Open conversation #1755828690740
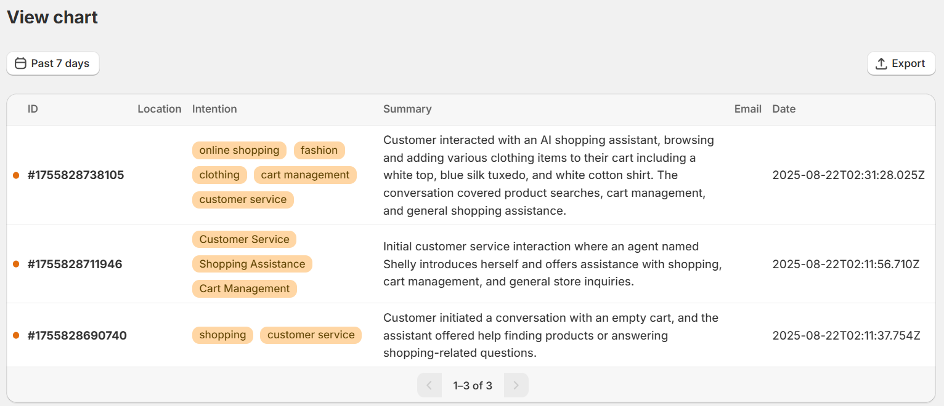The height and width of the screenshot is (406, 944). pyautogui.click(x=77, y=336)
